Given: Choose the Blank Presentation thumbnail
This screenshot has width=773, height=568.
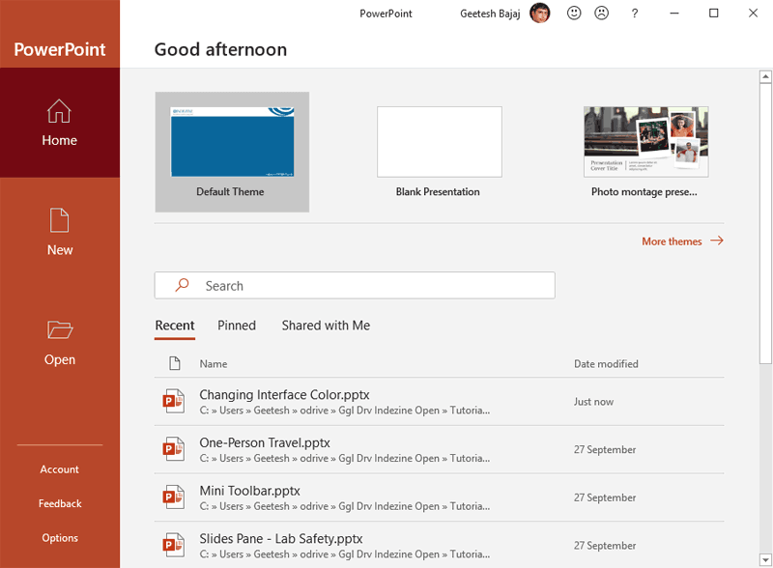Looking at the screenshot, I should tap(439, 143).
